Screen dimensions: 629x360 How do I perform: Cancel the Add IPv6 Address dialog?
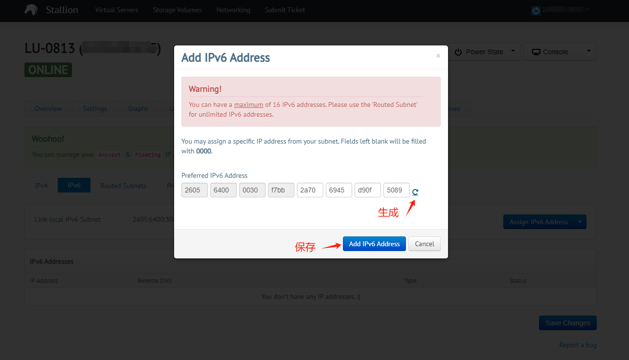(425, 244)
